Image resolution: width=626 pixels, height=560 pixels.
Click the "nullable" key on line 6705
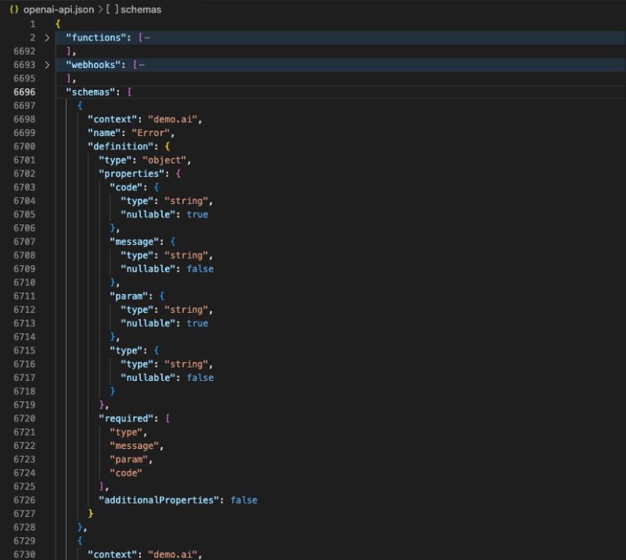[148, 215]
